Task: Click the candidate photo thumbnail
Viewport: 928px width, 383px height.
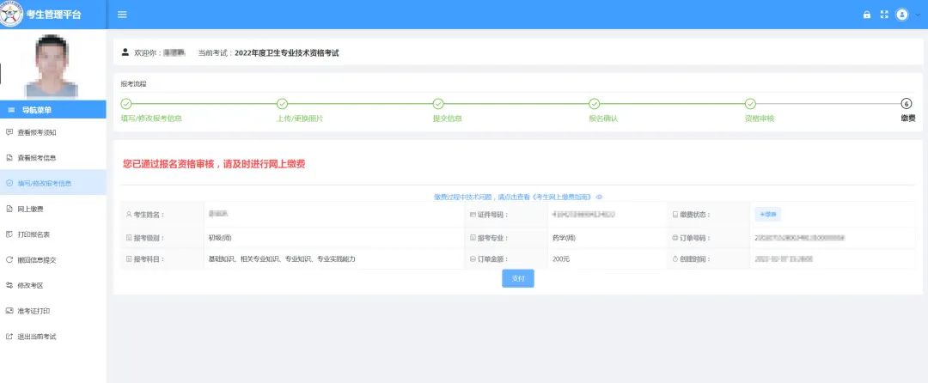Action: 52,66
